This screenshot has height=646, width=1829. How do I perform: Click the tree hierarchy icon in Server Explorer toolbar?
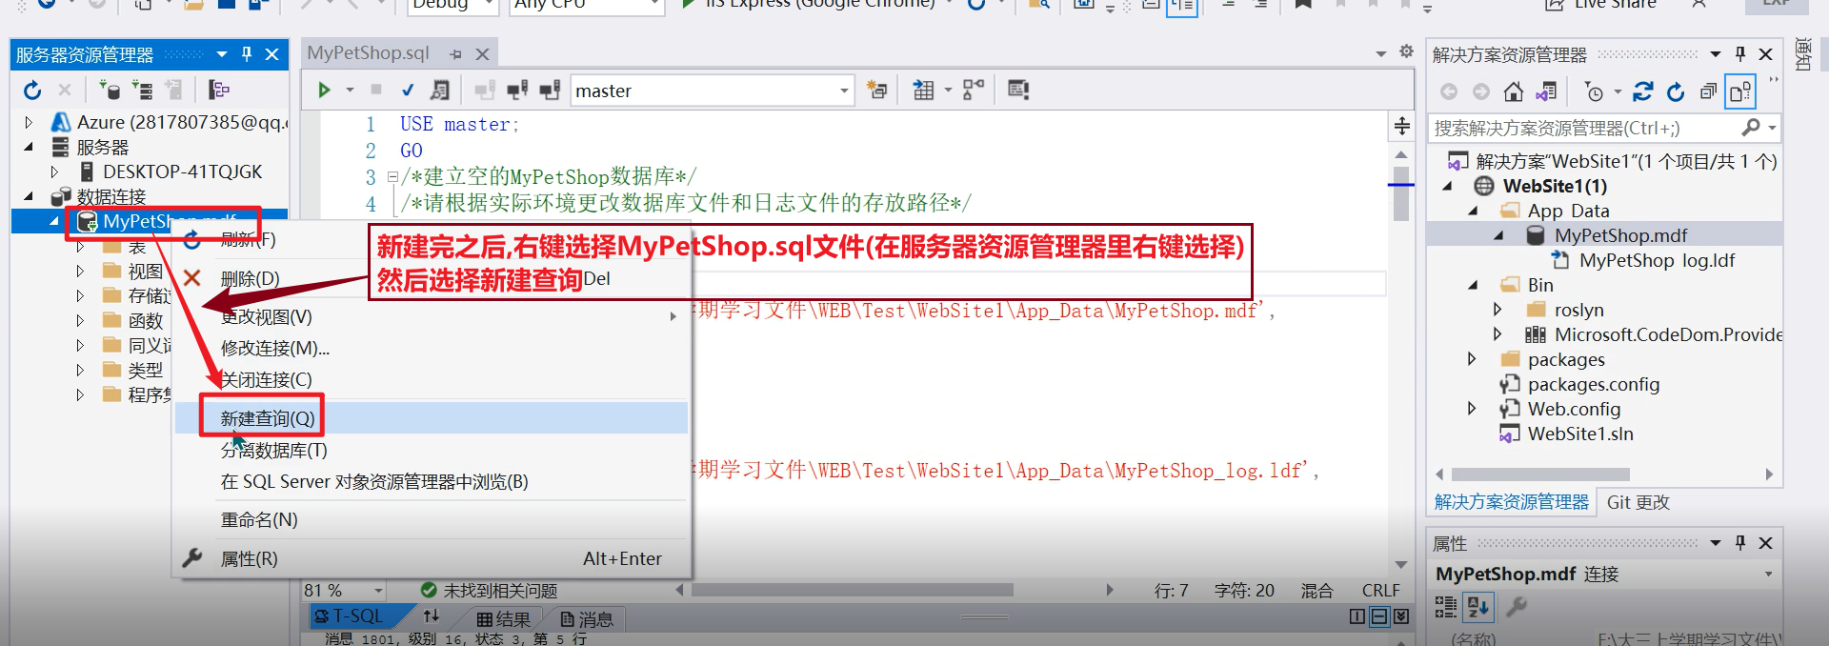219,91
